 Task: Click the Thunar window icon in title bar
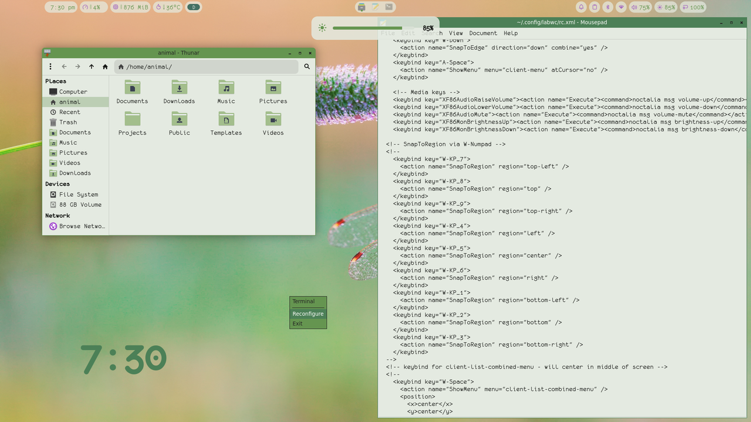48,53
